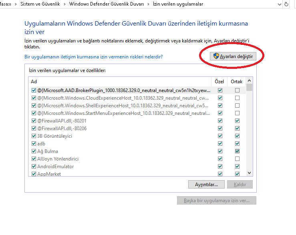The height and width of the screenshot is (235, 296).
Task: Toggle @FirewallAPI.dll,-80206 name checkbox
Action: click(34, 129)
